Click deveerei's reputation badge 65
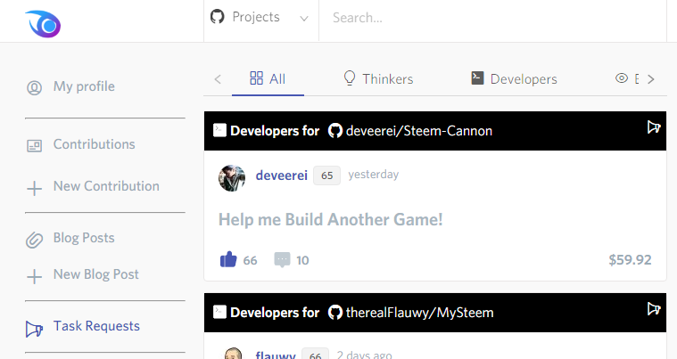This screenshot has width=677, height=359. pos(326,175)
